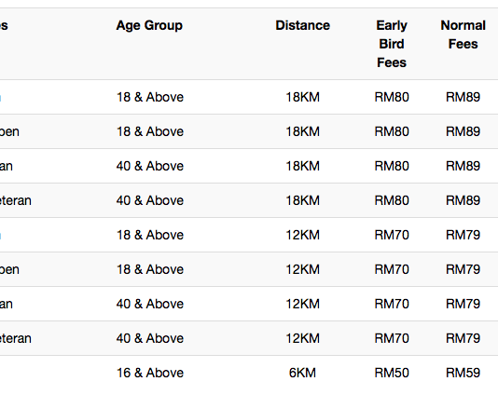Open the blue category link in first 12KM row
498x395 pixels.
tap(1, 236)
